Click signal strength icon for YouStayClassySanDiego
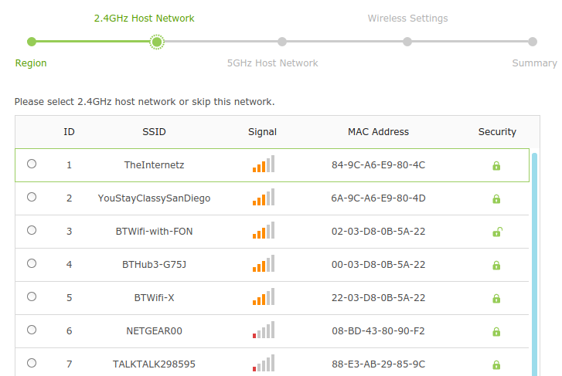The height and width of the screenshot is (376, 562). (x=264, y=197)
